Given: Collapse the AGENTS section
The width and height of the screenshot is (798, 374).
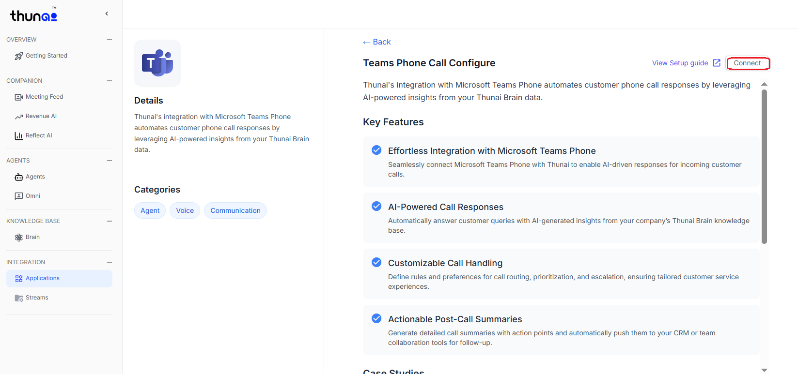Looking at the screenshot, I should 110,161.
